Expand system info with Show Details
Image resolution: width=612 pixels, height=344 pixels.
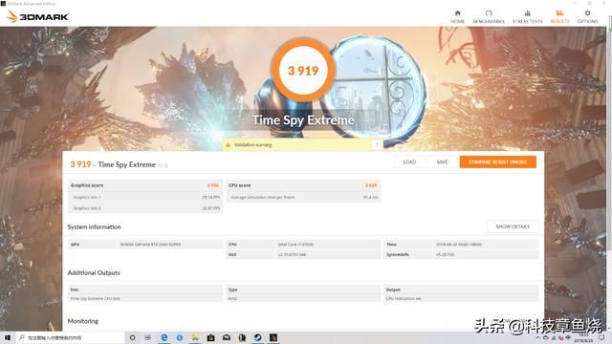point(513,226)
